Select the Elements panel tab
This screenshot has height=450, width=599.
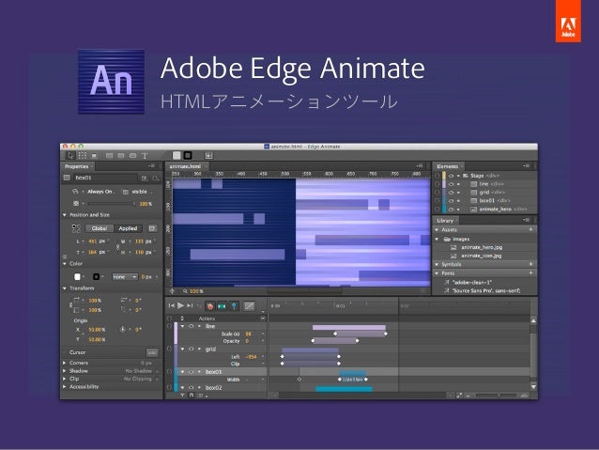coord(447,166)
